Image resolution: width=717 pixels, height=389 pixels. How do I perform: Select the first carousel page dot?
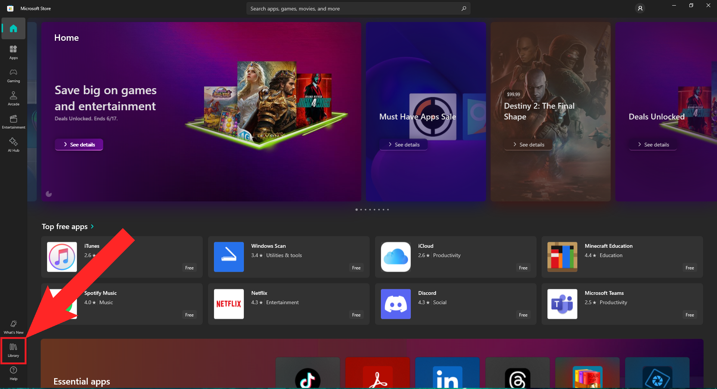357,210
